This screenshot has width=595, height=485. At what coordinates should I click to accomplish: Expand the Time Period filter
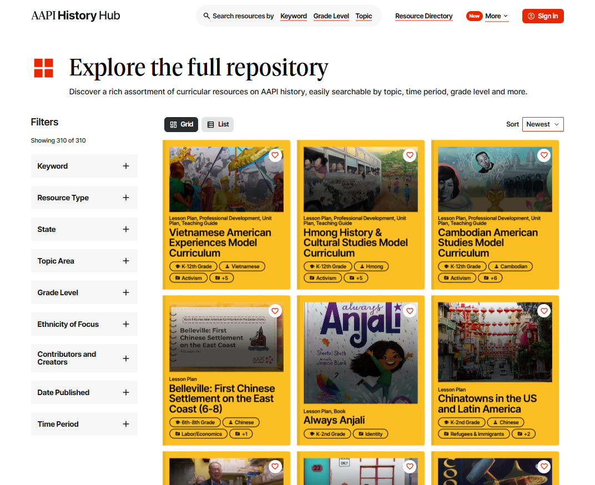pos(84,424)
